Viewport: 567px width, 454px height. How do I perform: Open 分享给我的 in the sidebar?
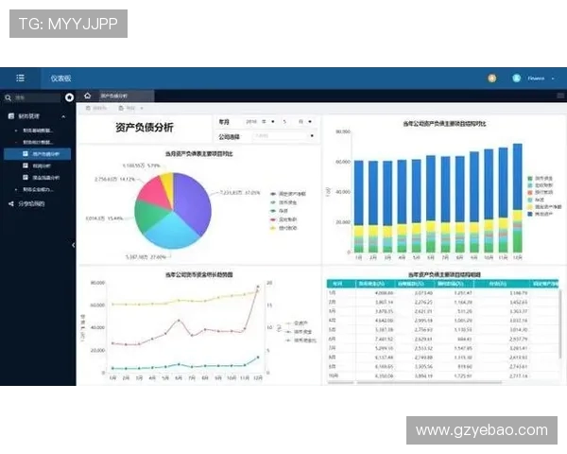(31, 204)
